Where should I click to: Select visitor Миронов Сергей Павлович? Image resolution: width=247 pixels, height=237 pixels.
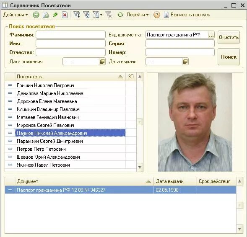[x=70, y=125]
